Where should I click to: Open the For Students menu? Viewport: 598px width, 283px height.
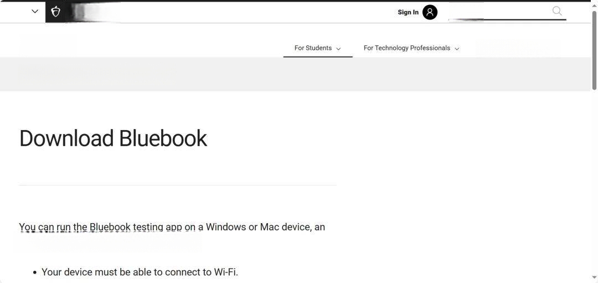coord(317,48)
